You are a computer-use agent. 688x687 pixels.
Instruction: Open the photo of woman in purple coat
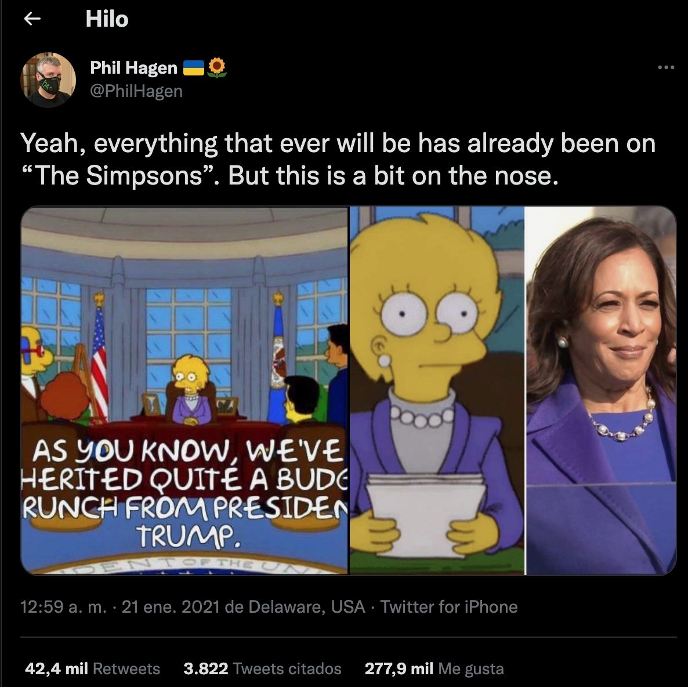(600, 390)
